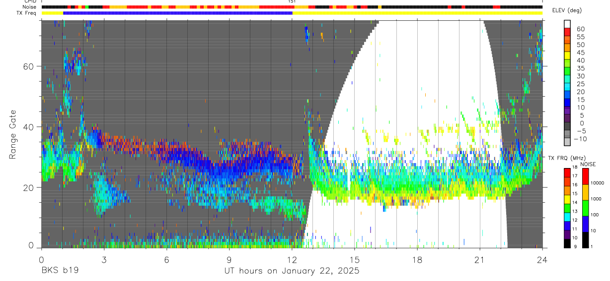
Task: Select the black bottom swatch of the TX FRQ legend
Action: click(x=567, y=243)
